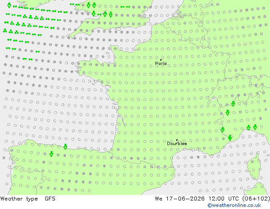The width and height of the screenshot is (270, 209).
Task: Click the Paris city label
Action: (161, 64)
